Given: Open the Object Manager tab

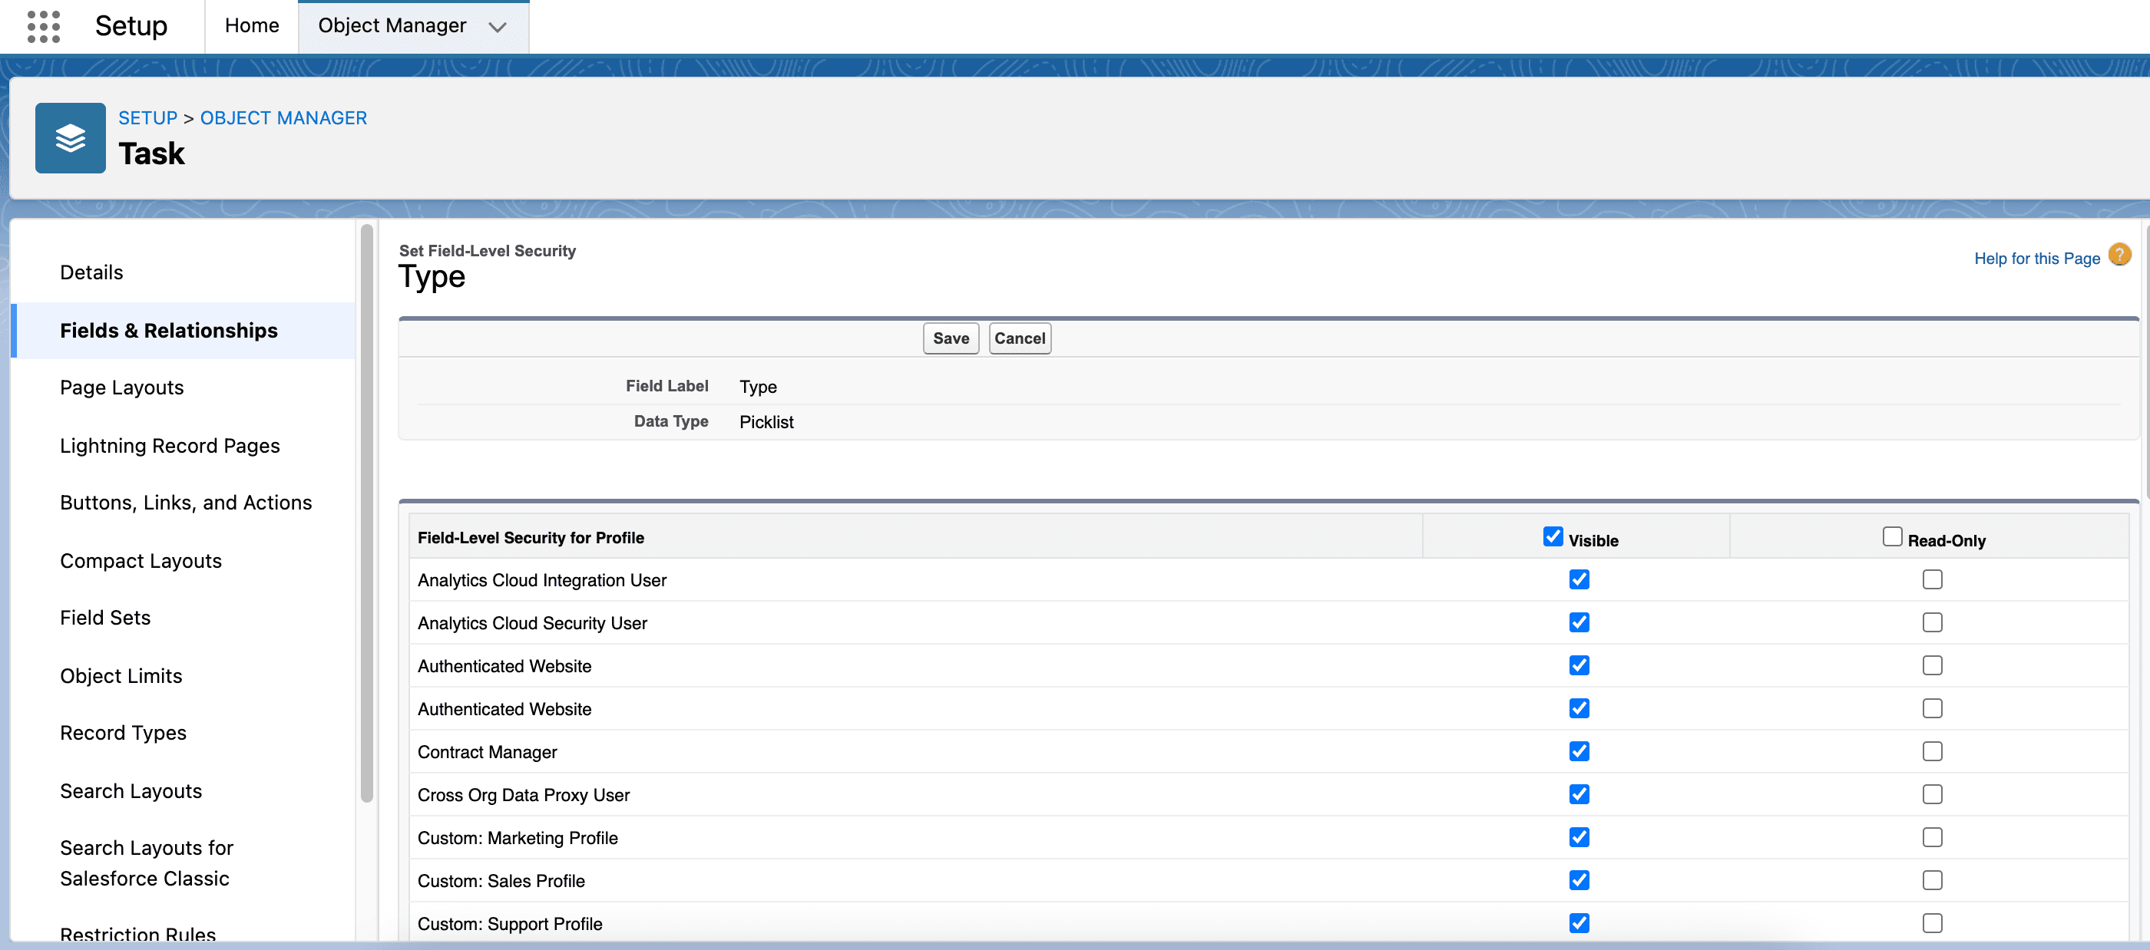Looking at the screenshot, I should coord(392,26).
